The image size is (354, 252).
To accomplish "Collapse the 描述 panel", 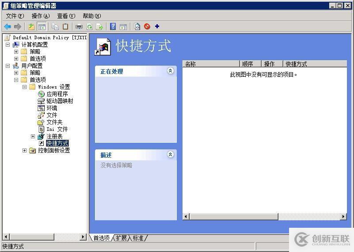I will tap(171, 155).
